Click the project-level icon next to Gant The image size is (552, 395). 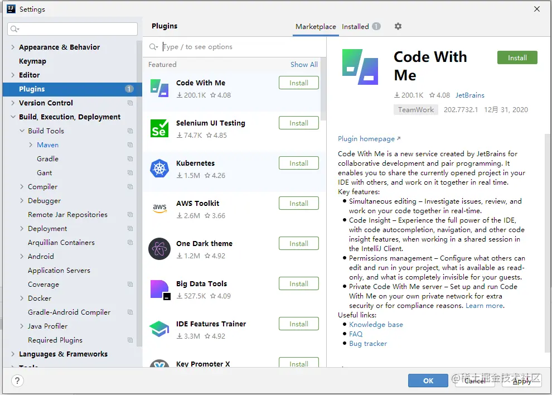coord(130,172)
